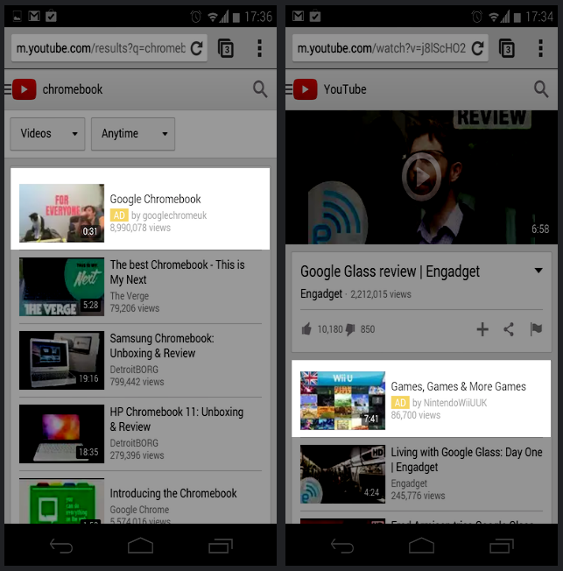This screenshot has width=563, height=571.
Task: Tap Wii U games ad thumbnail 7:41
Action: coord(342,400)
